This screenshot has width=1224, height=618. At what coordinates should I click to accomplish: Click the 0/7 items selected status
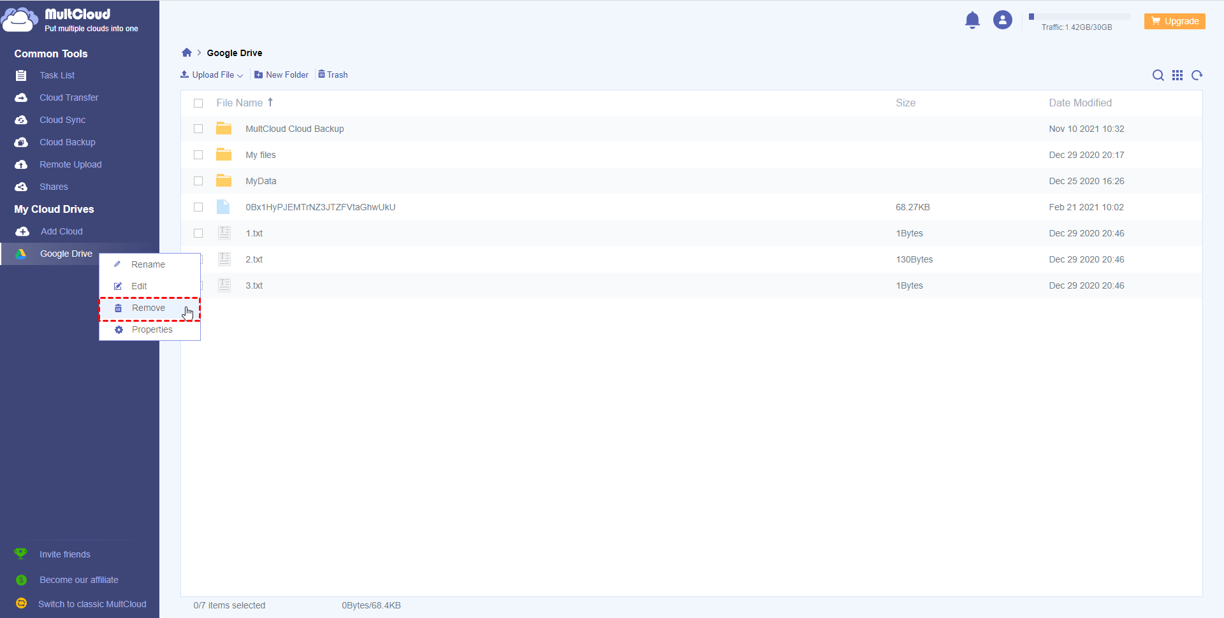click(229, 605)
